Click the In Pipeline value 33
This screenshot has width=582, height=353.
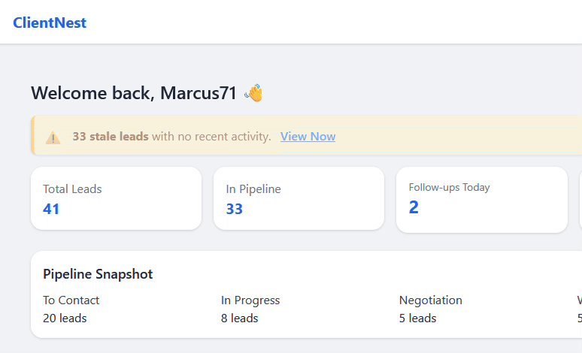(234, 209)
